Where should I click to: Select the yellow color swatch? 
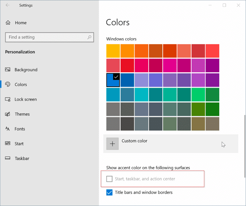tap(113, 51)
